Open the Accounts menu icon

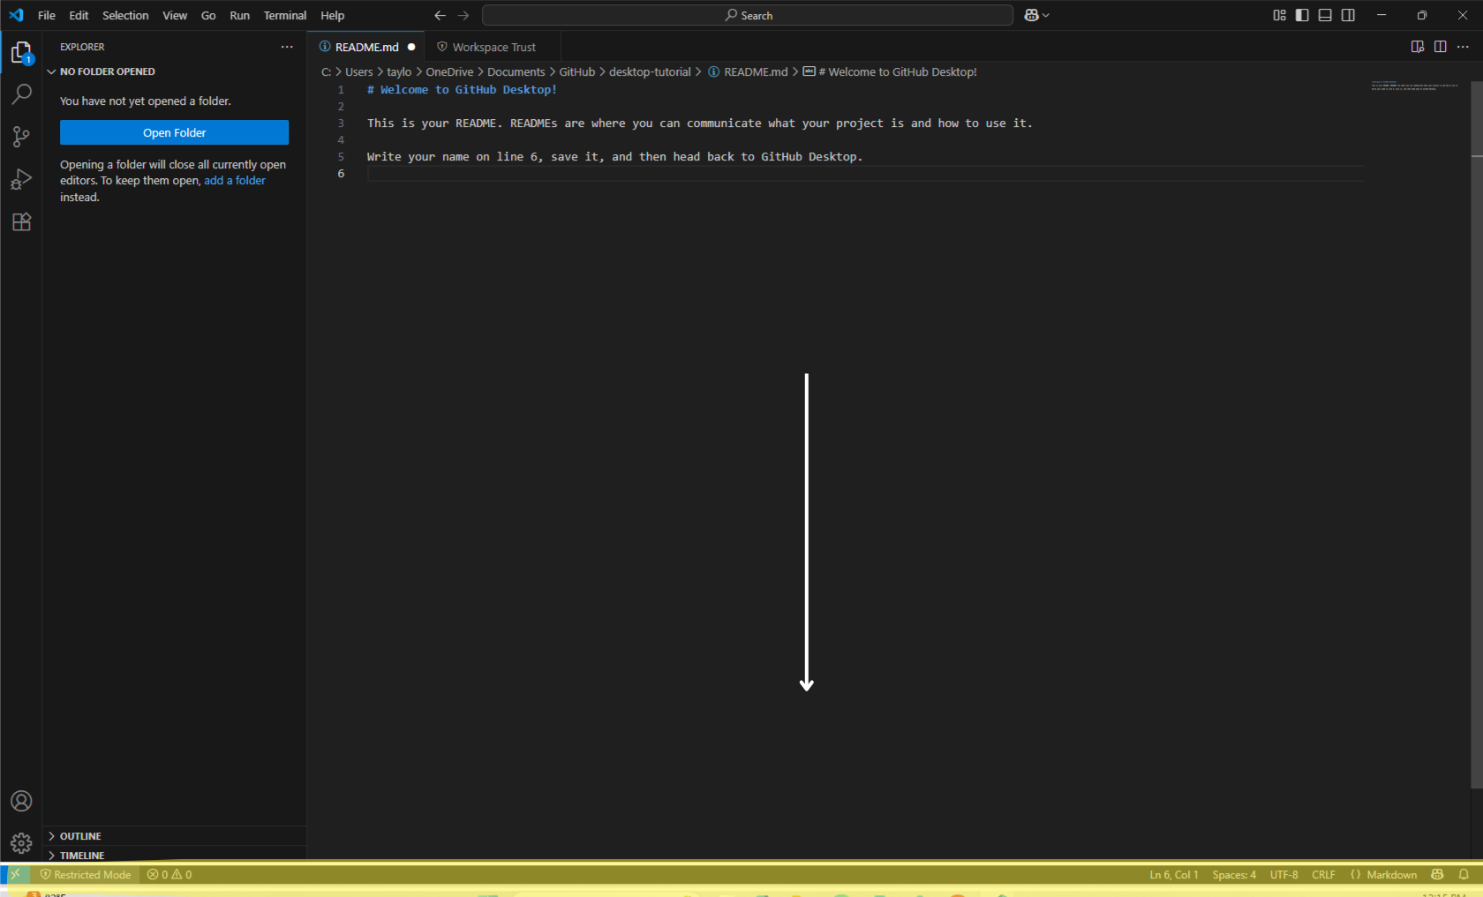tap(21, 801)
